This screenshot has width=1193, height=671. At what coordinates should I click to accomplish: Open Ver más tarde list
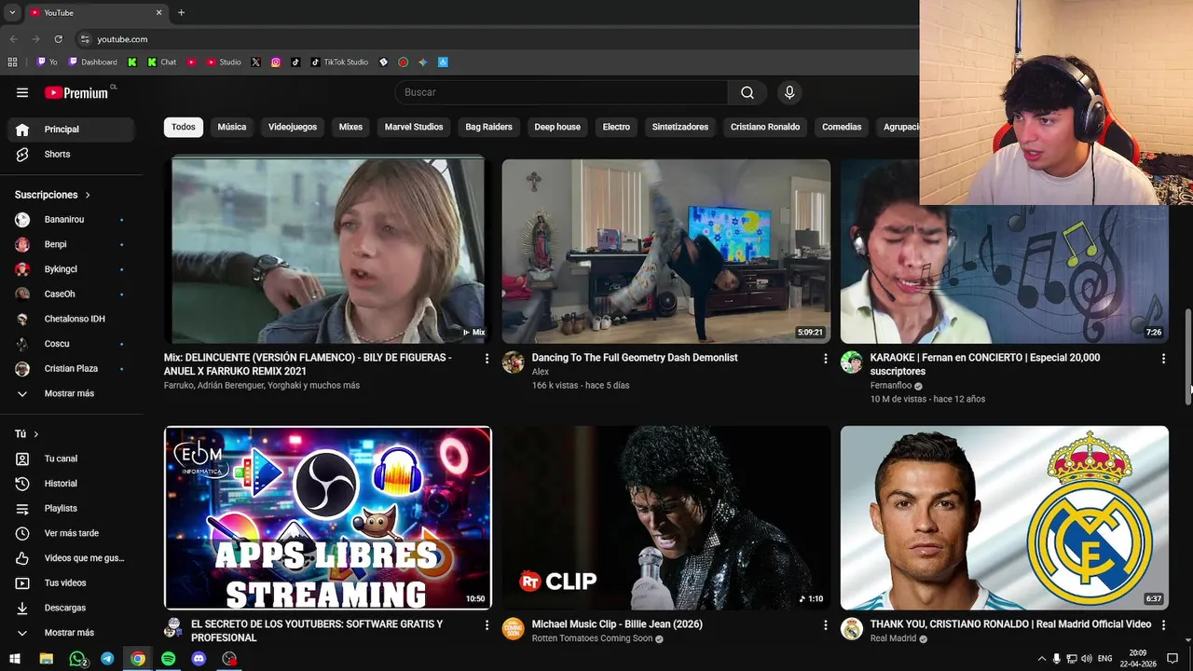tap(71, 533)
